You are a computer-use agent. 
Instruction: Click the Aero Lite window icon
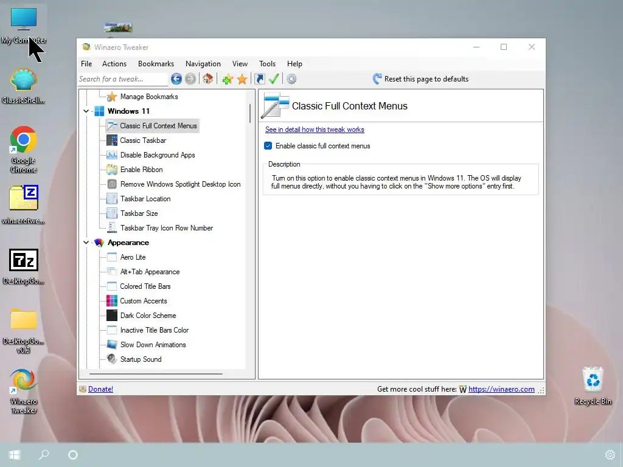pos(112,257)
